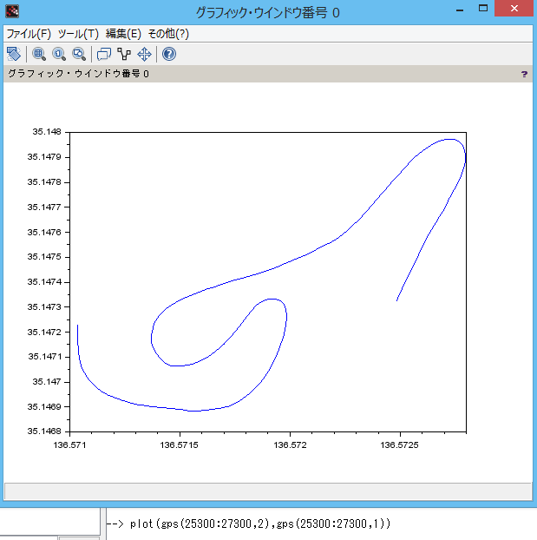The width and height of the screenshot is (537, 540).
Task: Click the y-axis label 35.1474
Action: point(44,281)
